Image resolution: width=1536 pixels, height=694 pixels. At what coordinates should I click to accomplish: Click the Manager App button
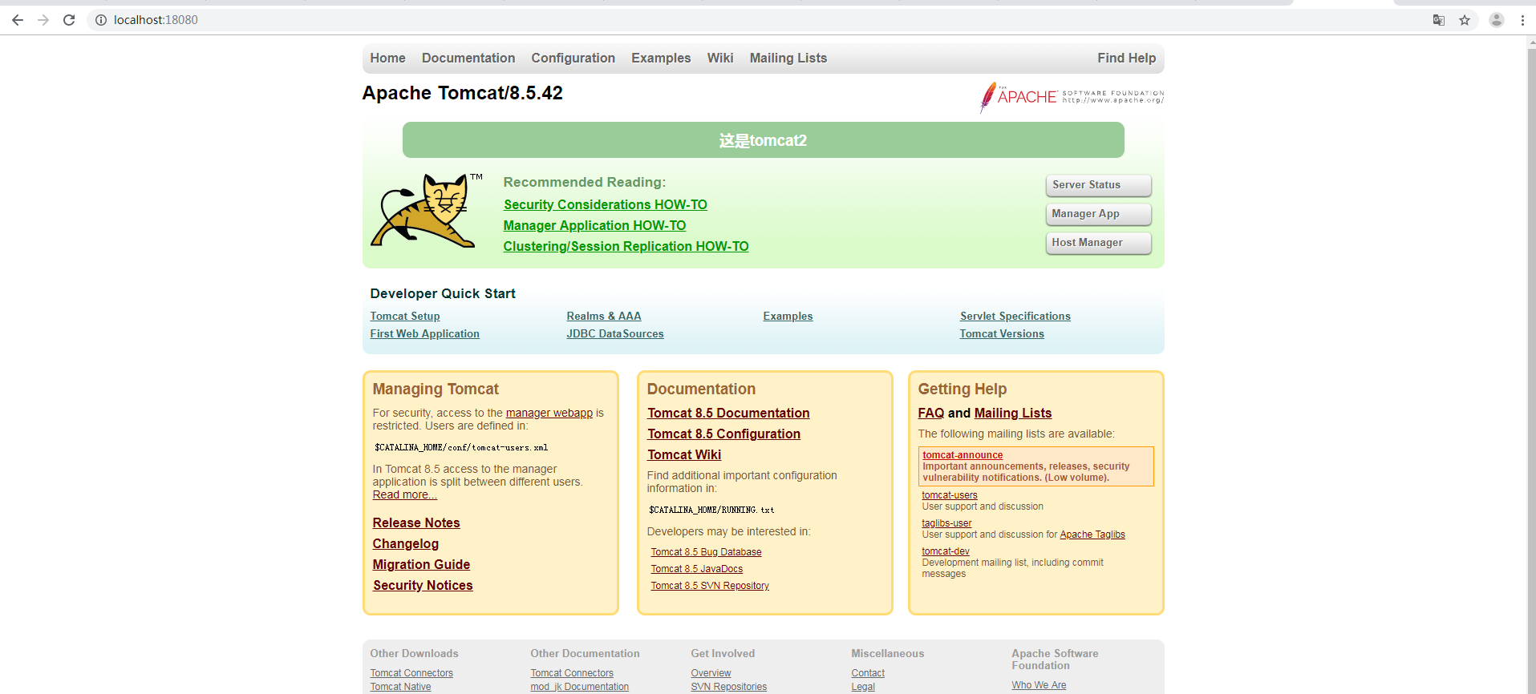(x=1098, y=214)
